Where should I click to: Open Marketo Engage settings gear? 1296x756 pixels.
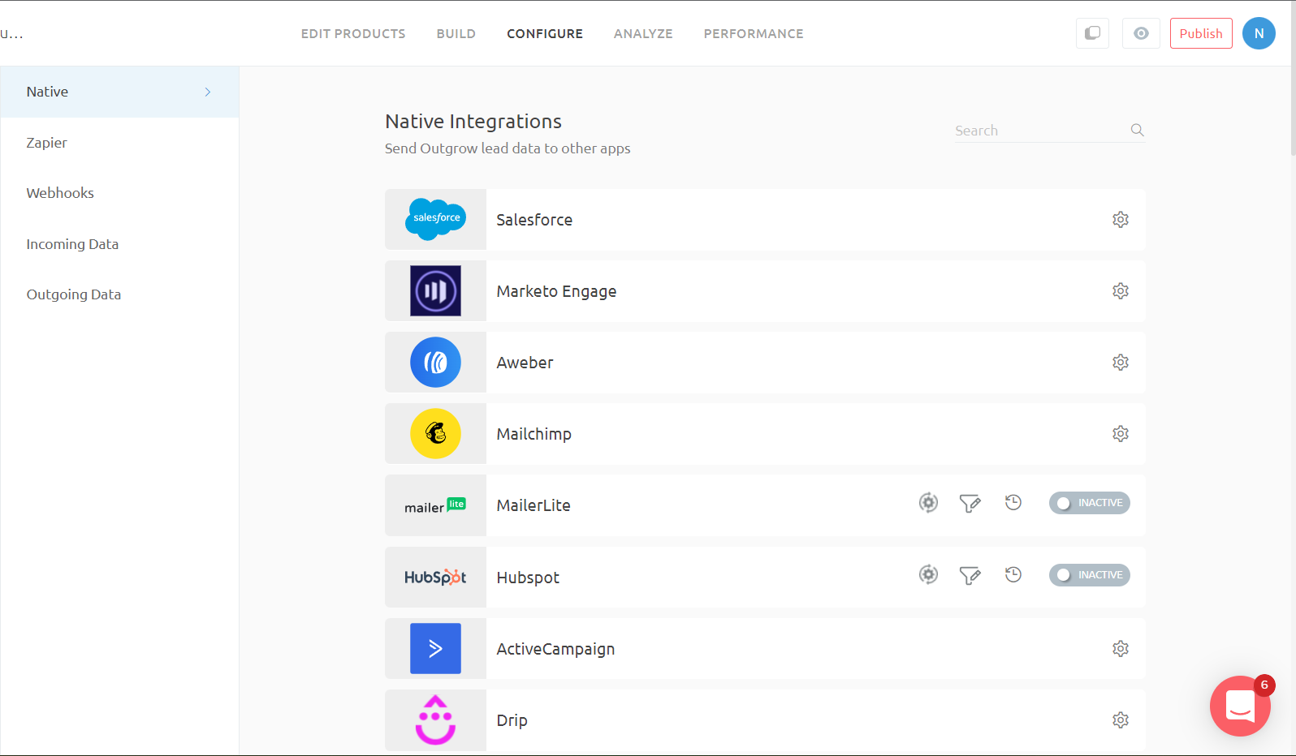[x=1121, y=291]
